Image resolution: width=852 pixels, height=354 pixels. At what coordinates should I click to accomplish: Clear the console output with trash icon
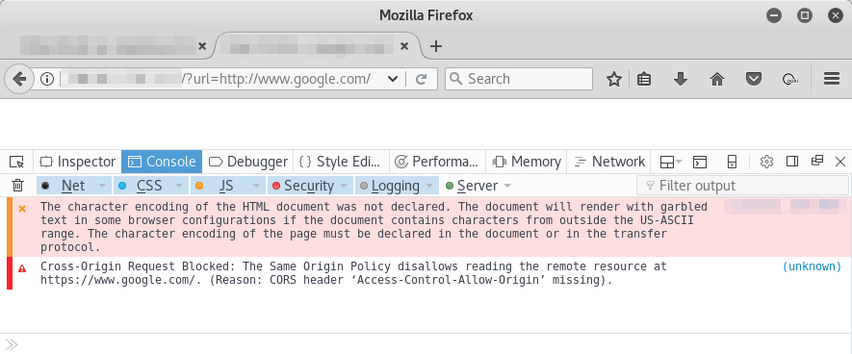click(x=18, y=186)
